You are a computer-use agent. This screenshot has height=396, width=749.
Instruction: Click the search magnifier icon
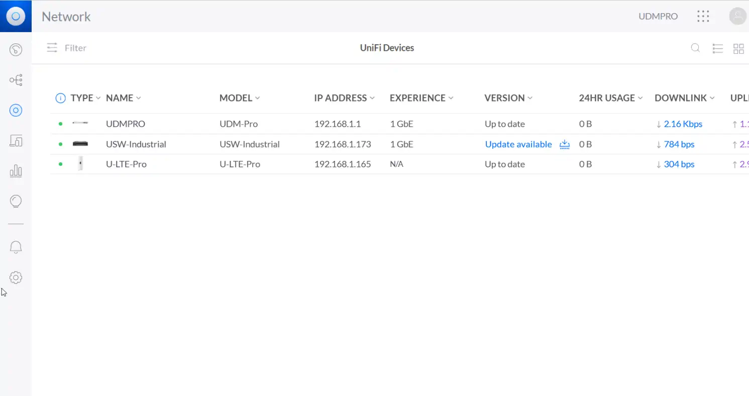click(695, 48)
